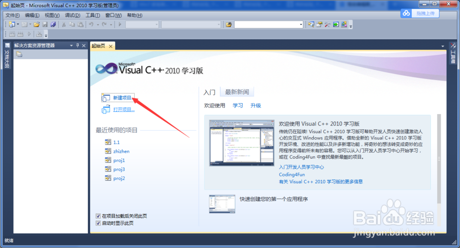Open the 窗口(W) menu
Image resolution: width=460 pixels, height=248 pixels.
click(x=114, y=15)
